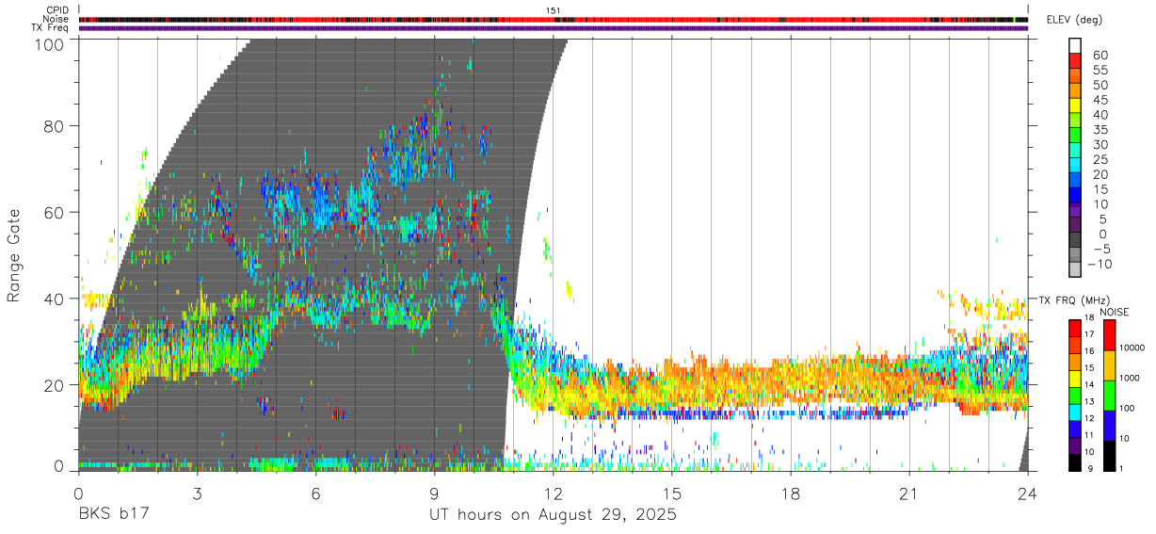The height and width of the screenshot is (534, 1156).
Task: Click the '24' UT hours tick label
Action: pos(1028,493)
